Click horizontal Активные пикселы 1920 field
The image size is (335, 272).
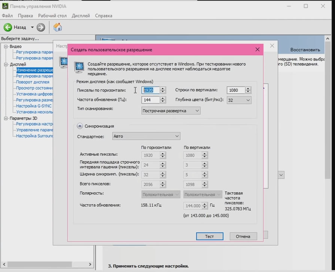click(150, 155)
